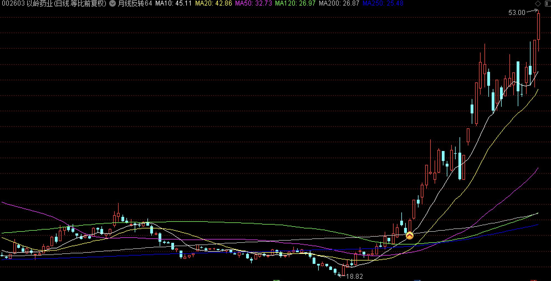Click the yellow buy signal arrow marker
This screenshot has height=281, width=551.
[x=409, y=236]
